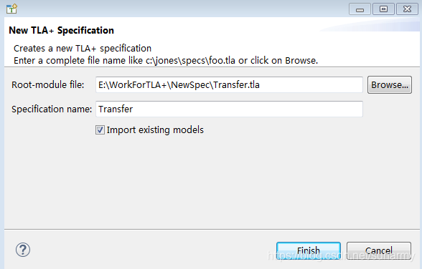Screen dimensions: 422x269
Task: Uncheck Import existing models checkbox
Action: (x=100, y=129)
